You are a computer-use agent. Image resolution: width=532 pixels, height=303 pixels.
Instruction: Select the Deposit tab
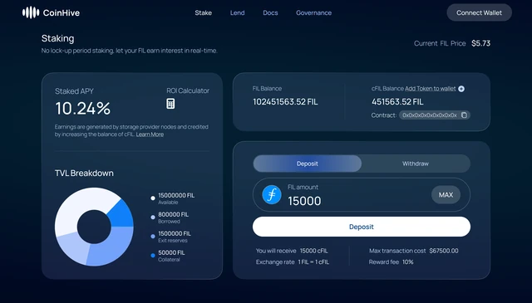(x=308, y=164)
